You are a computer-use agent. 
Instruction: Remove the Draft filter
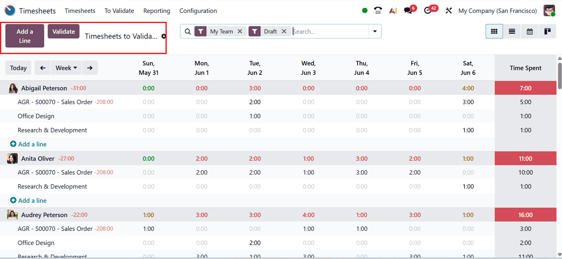284,31
